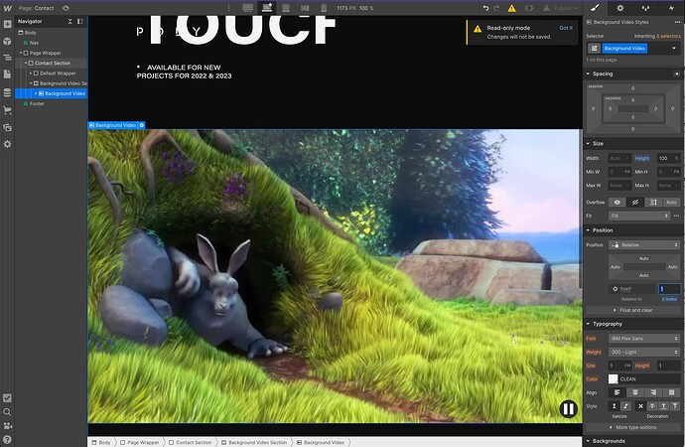
Task: Set overflow to hidden
Action: coord(635,202)
